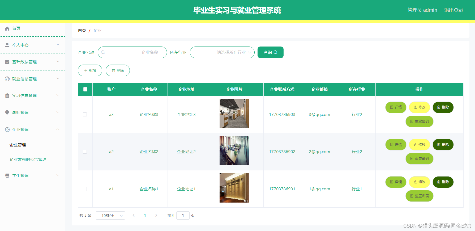The width and height of the screenshot is (475, 231).
Task: Click the person icon beside 个人中心
Action: point(7,45)
